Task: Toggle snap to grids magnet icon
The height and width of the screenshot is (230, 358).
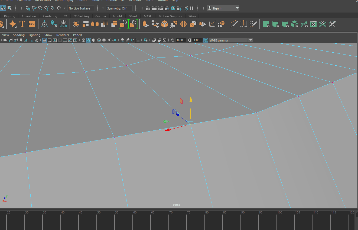Action: 28,8
